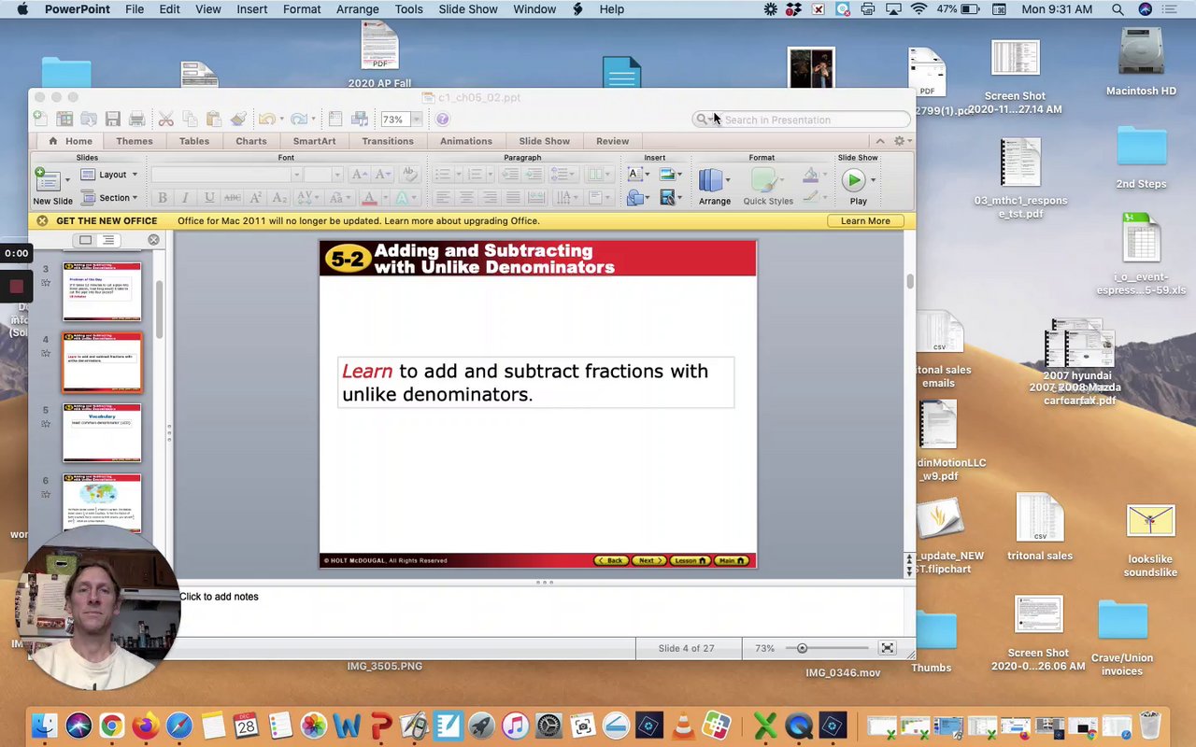The image size is (1196, 747).
Task: Open the Themes ribbon tab
Action: (135, 141)
